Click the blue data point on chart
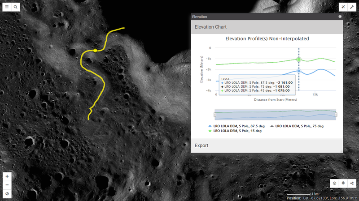The height and width of the screenshot is (201, 359). pos(299,71)
